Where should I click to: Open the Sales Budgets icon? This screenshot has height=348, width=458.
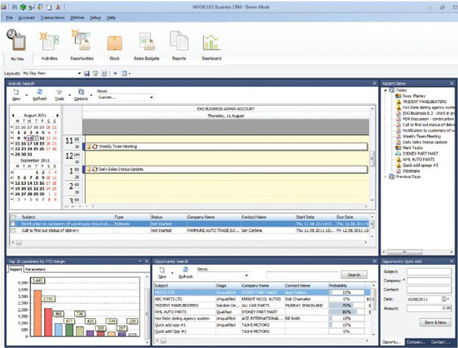pyautogui.click(x=147, y=41)
